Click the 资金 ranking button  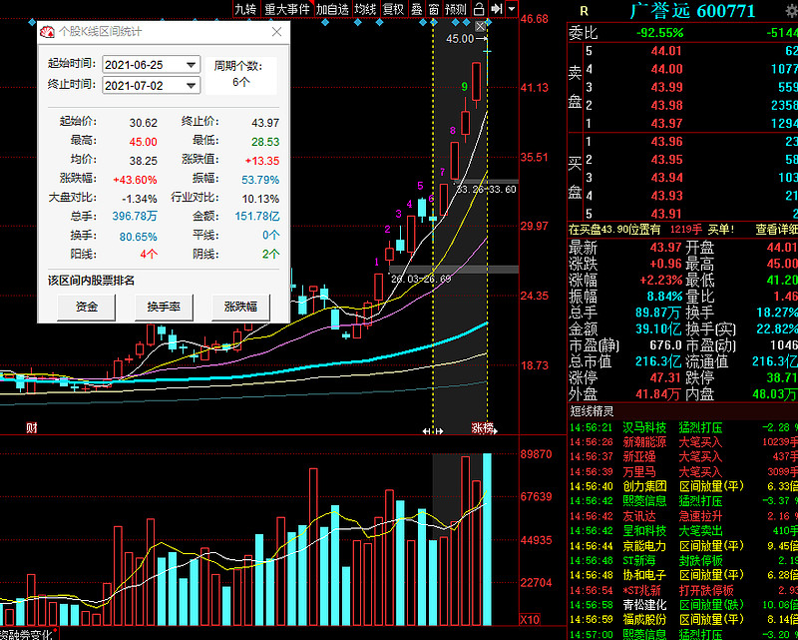(87, 307)
